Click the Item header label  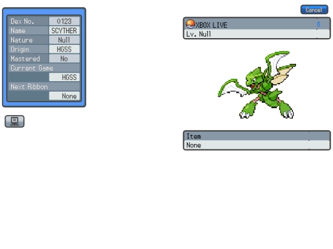coord(194,136)
